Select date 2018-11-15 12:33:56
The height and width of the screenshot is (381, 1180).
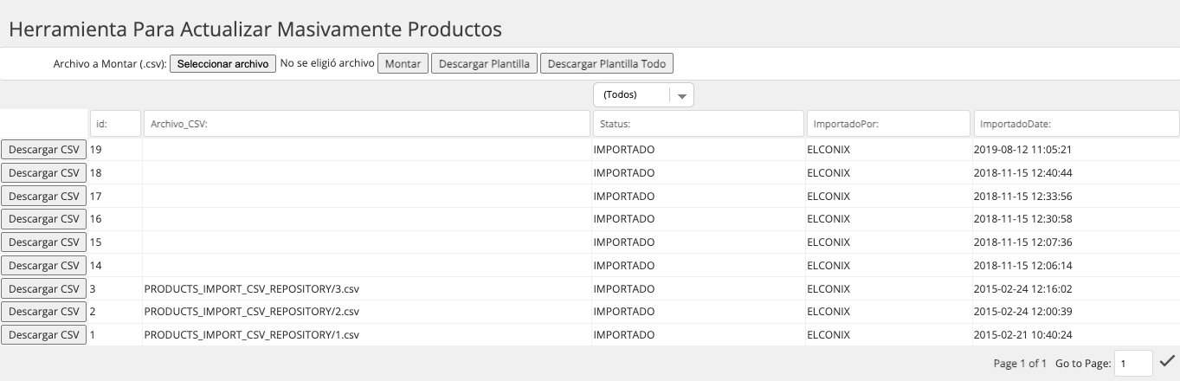1023,196
